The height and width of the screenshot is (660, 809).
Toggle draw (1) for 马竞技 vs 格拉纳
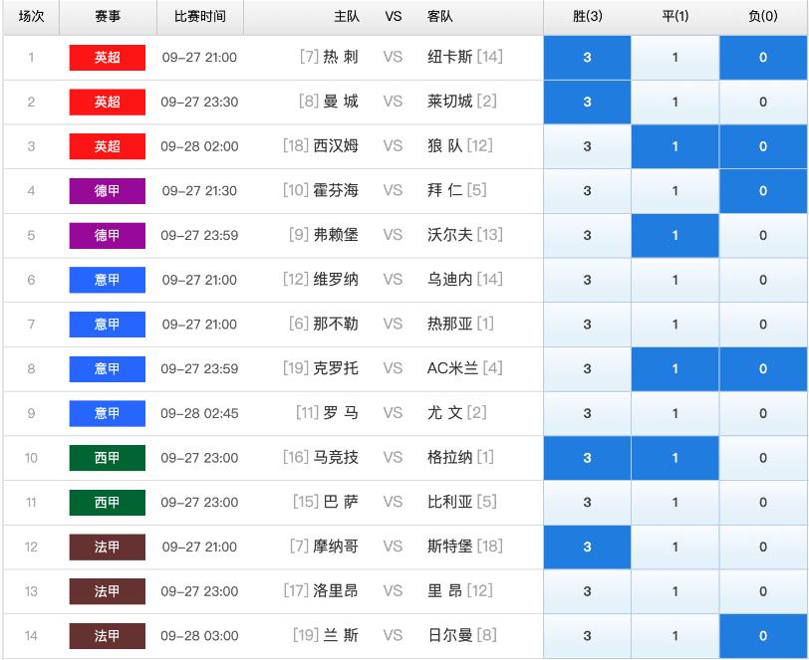[x=674, y=458]
